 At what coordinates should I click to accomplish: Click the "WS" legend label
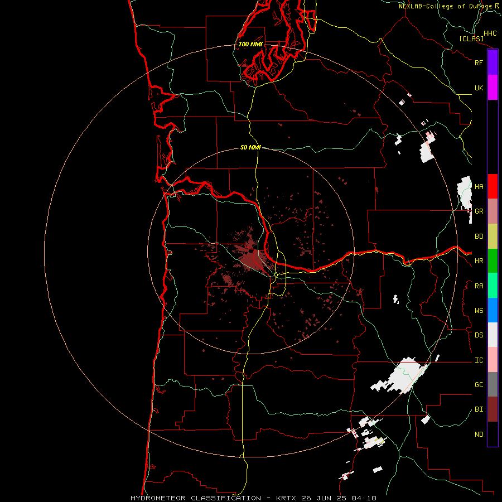point(479,311)
